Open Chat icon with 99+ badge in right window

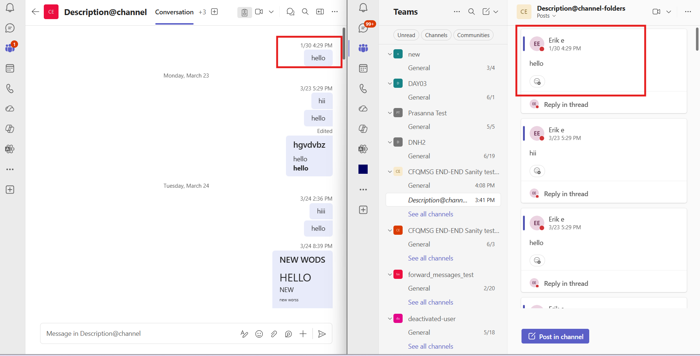pos(363,28)
